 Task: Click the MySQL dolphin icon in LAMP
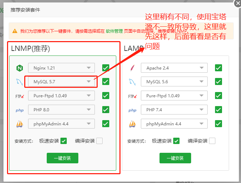point(132,82)
